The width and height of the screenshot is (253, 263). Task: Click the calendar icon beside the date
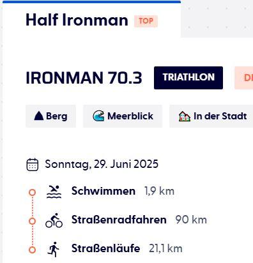(x=33, y=165)
